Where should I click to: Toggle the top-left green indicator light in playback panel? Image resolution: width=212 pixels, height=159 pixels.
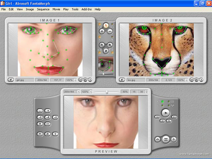162,101
